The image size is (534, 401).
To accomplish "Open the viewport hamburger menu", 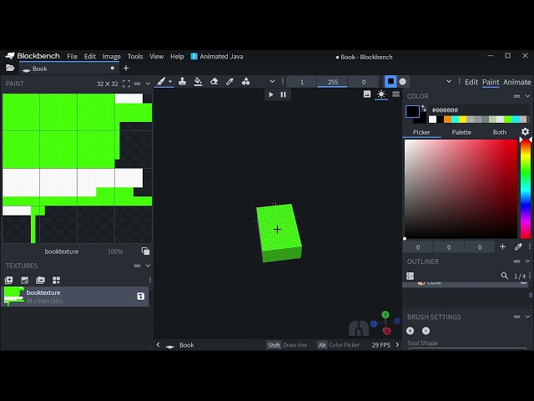I will click(x=395, y=94).
